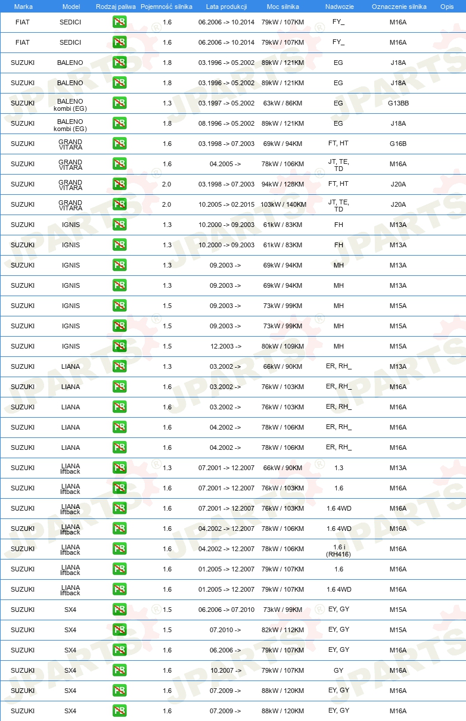Viewport: 466px width, 721px height.
Task: Select the fuel icon for Liana liftback 76kW body 1.6
Action: pyautogui.click(x=119, y=488)
